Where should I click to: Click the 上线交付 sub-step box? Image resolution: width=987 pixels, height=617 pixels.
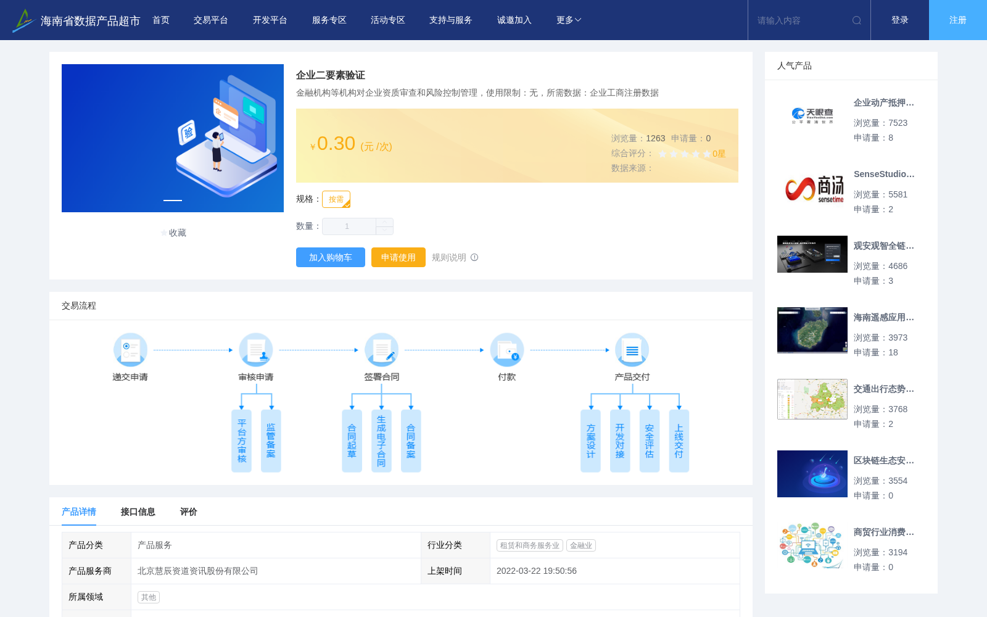pos(679,441)
